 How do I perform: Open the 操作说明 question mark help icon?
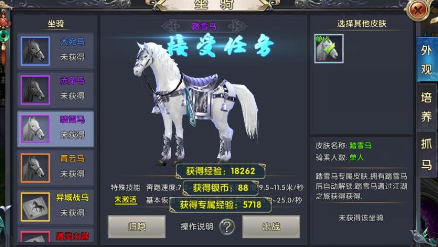pyautogui.click(x=226, y=227)
